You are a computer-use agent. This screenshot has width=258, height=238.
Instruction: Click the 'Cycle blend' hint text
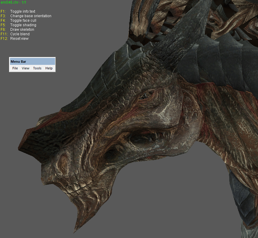[x=20, y=34]
